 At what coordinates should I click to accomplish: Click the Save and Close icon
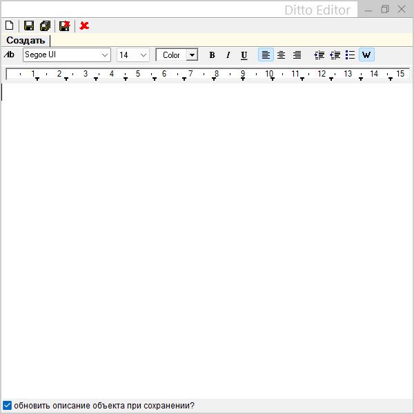click(64, 26)
